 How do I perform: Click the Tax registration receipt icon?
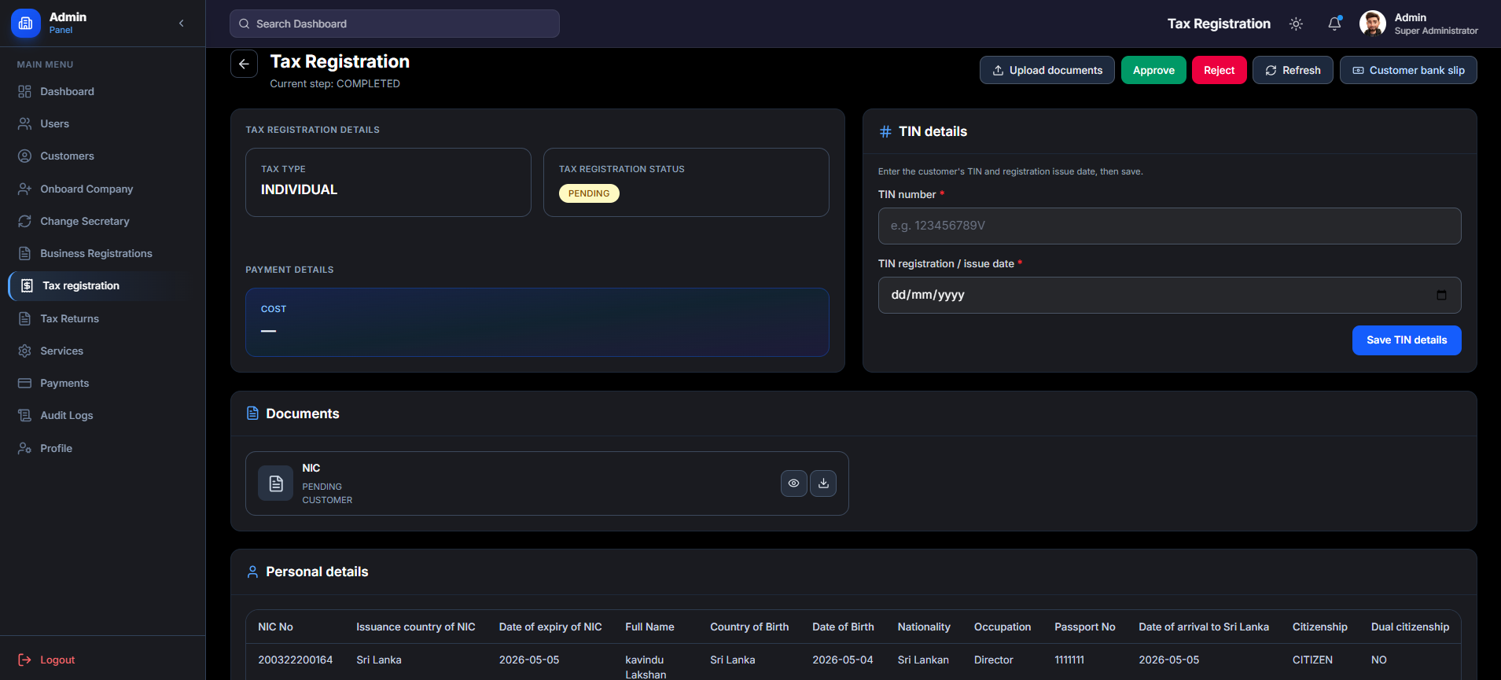click(x=27, y=285)
